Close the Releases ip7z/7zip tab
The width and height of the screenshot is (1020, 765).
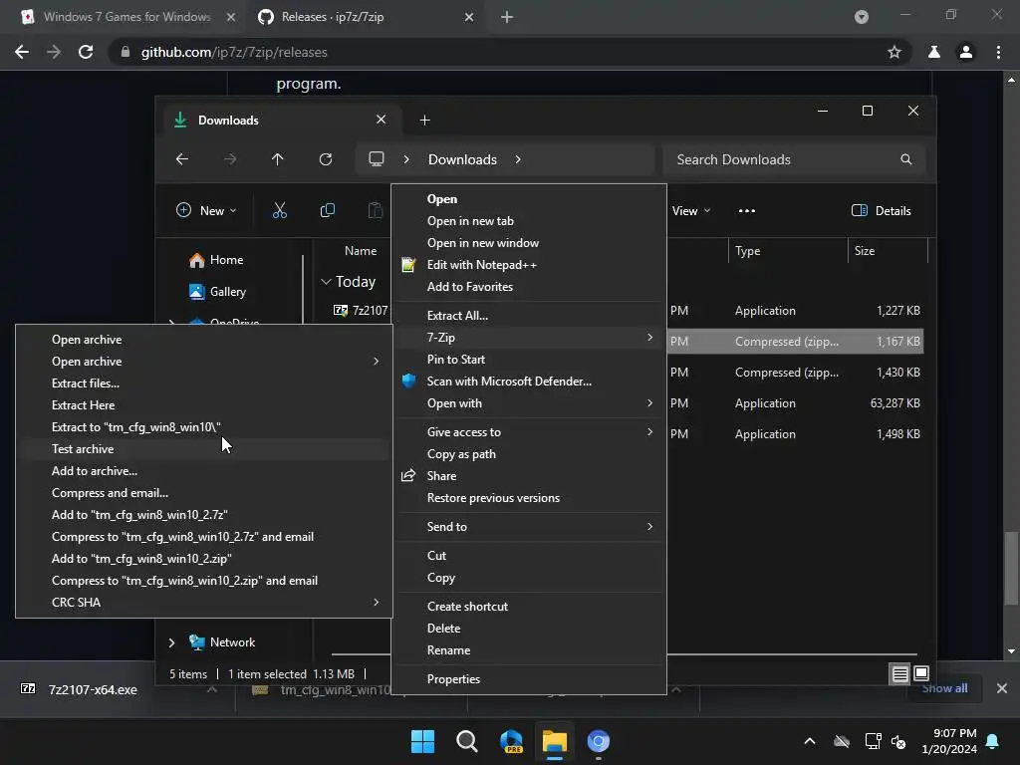coord(469,17)
